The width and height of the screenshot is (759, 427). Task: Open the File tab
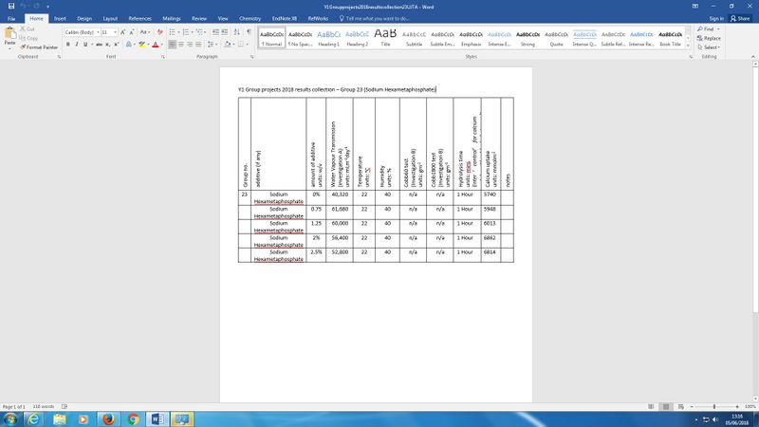(x=11, y=18)
